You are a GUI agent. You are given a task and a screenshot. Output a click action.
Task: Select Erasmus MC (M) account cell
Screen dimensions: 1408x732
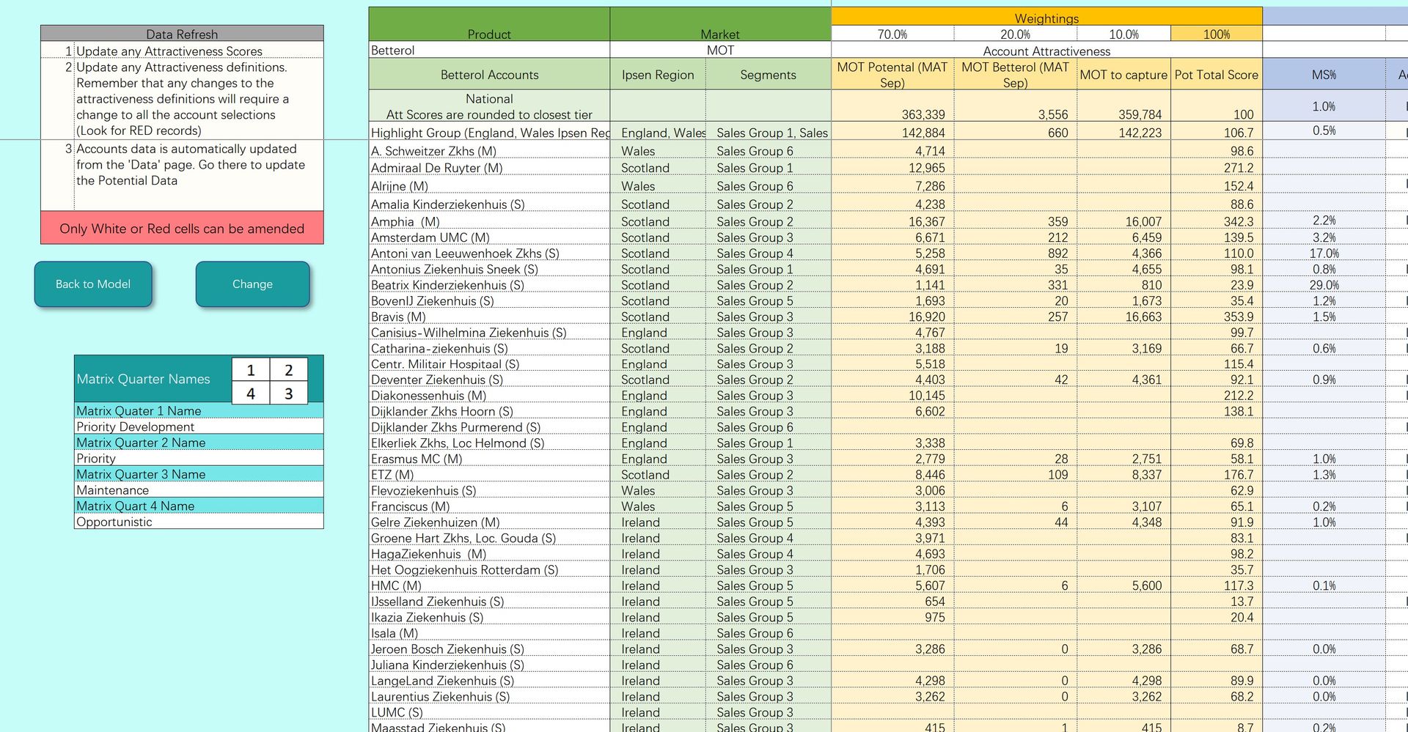[x=489, y=459]
